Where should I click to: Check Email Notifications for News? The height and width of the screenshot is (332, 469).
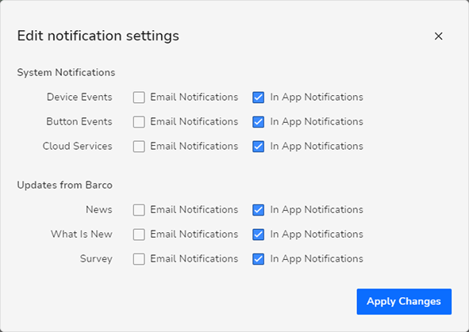pos(139,210)
